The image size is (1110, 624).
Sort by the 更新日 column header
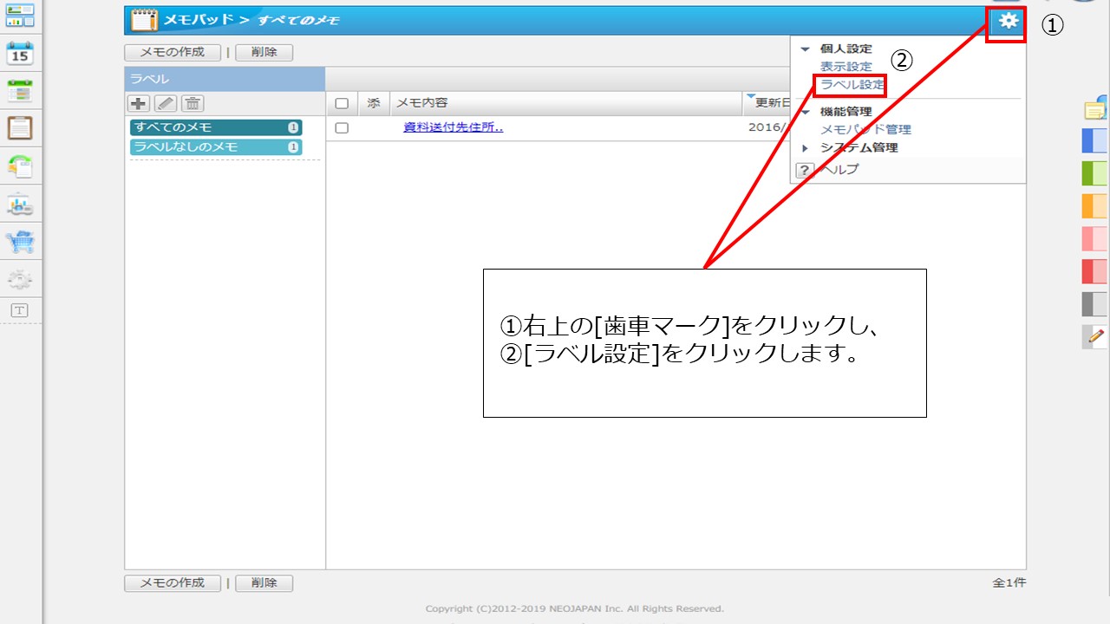click(772, 103)
